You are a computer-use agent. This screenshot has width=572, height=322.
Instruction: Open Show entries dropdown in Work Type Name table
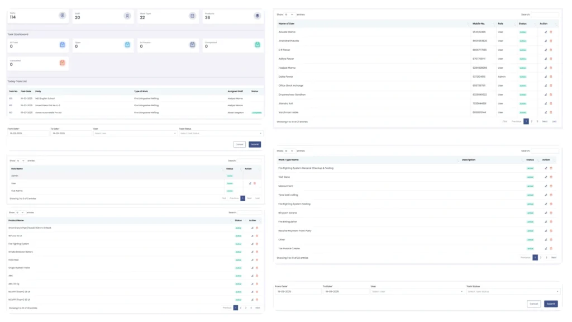tap(289, 151)
